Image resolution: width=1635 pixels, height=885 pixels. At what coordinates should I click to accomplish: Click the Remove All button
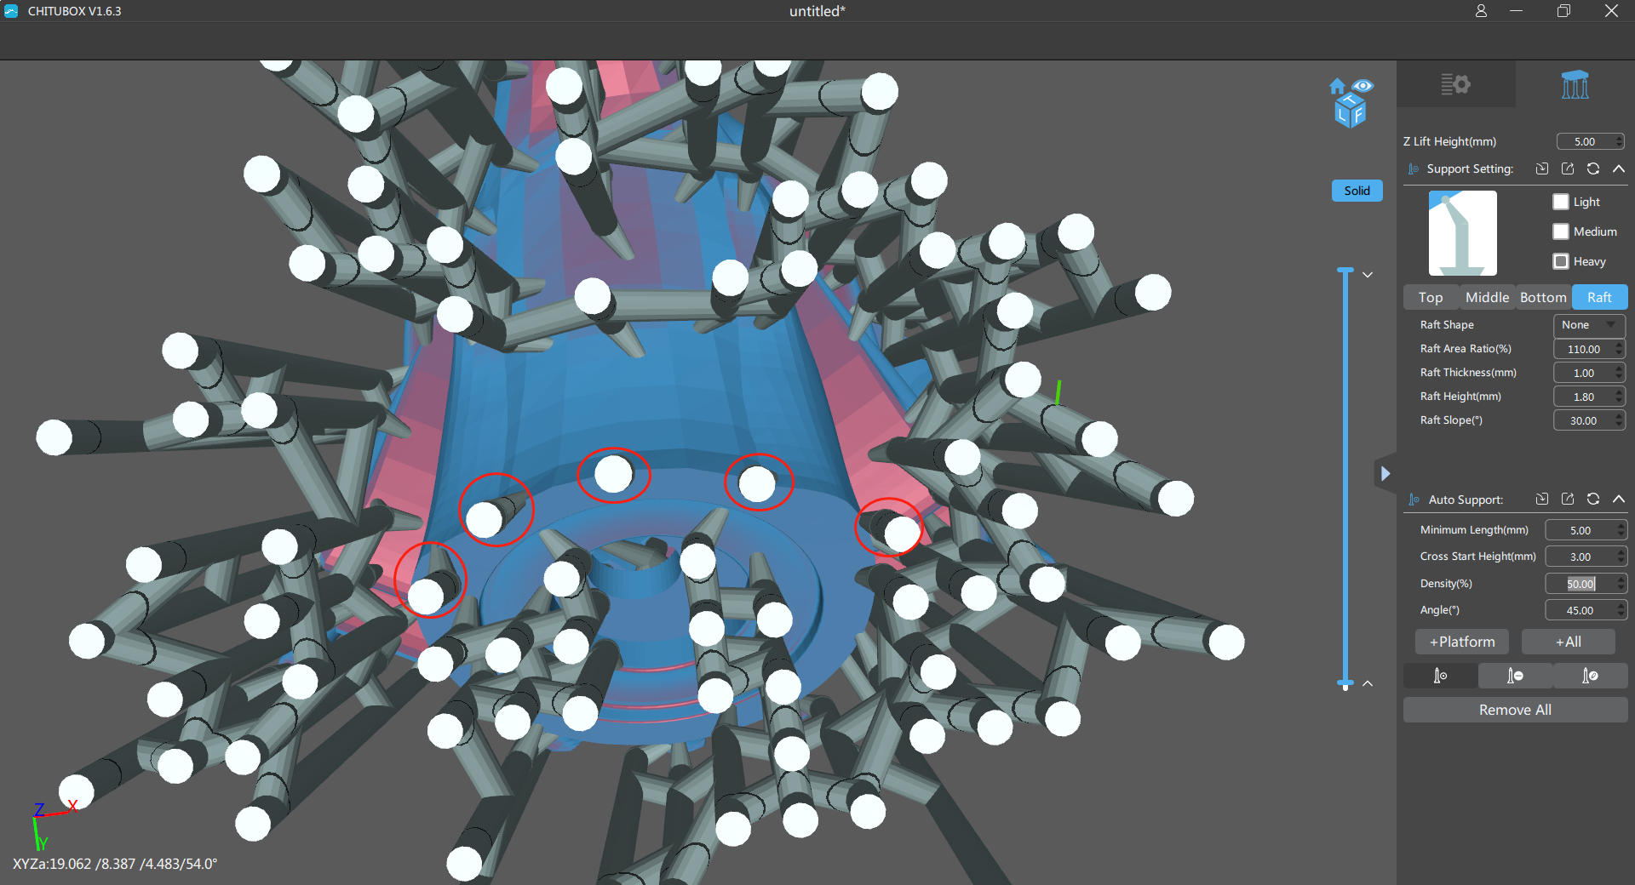click(1515, 710)
